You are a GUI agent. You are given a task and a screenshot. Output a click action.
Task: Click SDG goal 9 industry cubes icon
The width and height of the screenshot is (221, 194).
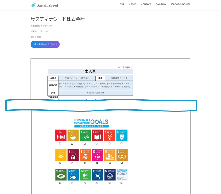[85, 155]
